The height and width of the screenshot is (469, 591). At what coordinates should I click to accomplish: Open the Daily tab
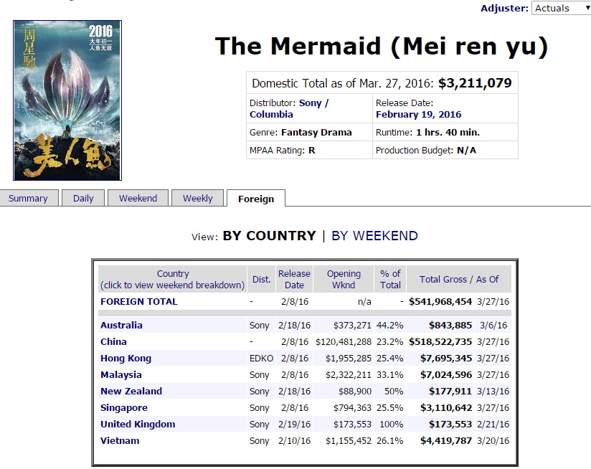coord(83,198)
